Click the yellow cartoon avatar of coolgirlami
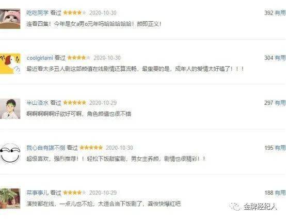The height and width of the screenshot is (219, 286). click(x=10, y=64)
